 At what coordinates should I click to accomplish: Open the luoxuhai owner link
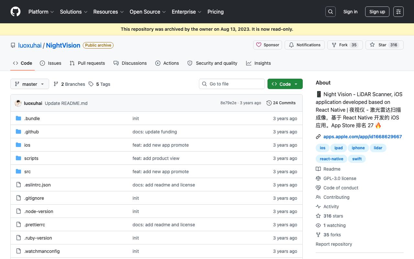point(30,45)
